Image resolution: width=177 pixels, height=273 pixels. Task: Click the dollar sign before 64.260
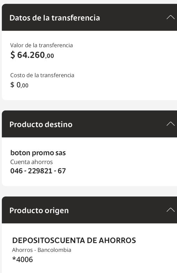pyautogui.click(x=13, y=55)
